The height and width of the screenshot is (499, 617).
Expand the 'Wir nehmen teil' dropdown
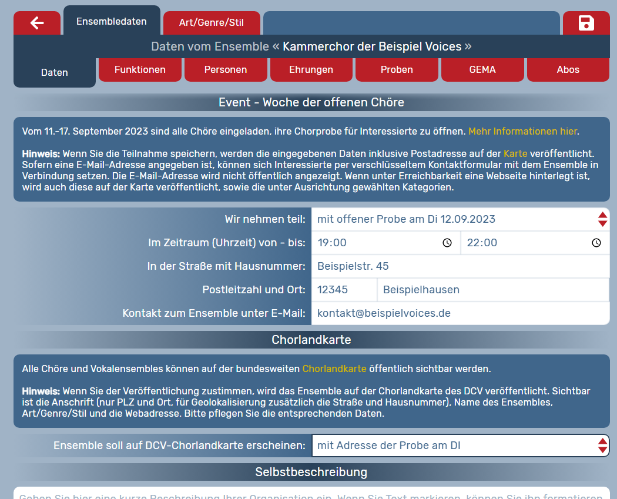[602, 219]
